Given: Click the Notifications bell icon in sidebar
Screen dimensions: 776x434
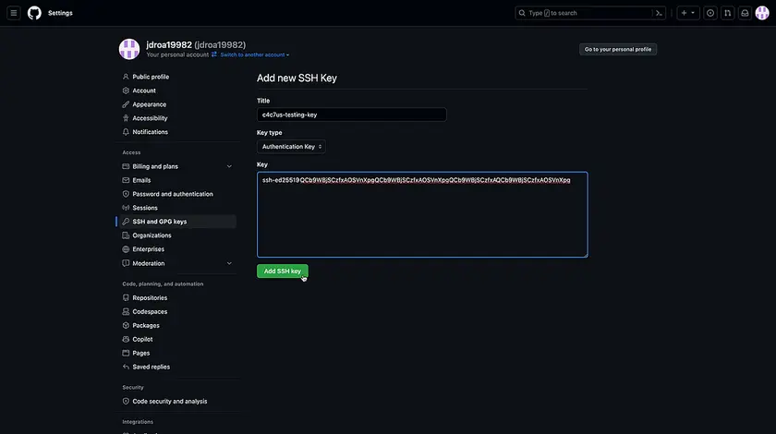Looking at the screenshot, I should point(126,132).
